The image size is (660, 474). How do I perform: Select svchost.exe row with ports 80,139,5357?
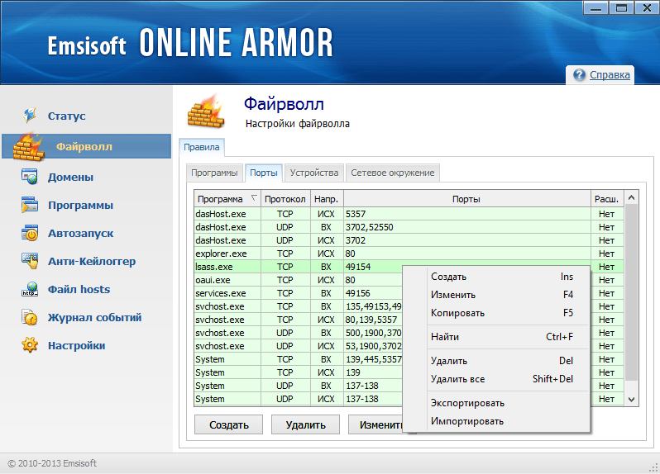pyautogui.click(x=299, y=320)
